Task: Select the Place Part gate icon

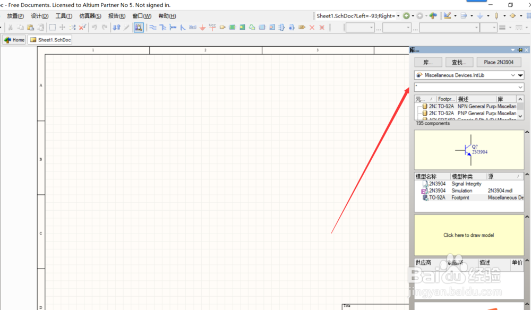Action: point(222,28)
